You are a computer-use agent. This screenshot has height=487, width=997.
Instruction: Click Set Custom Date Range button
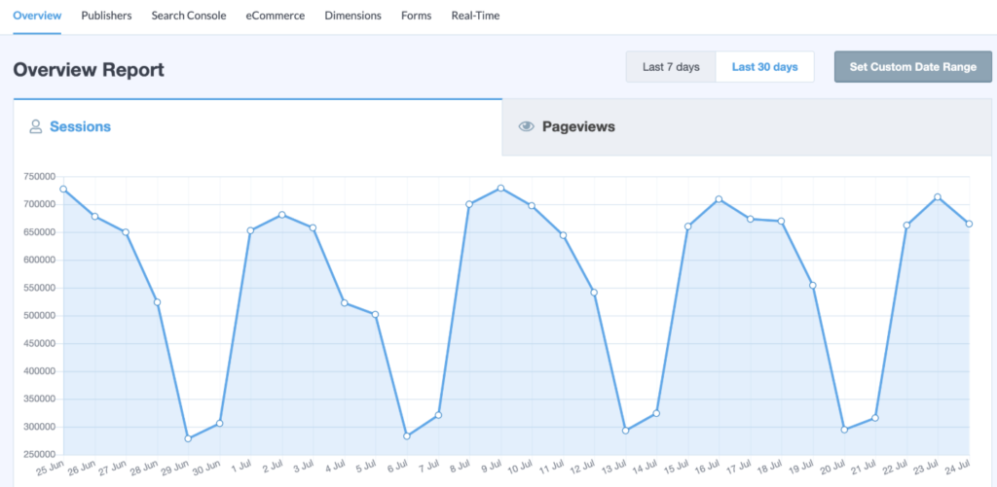(912, 67)
